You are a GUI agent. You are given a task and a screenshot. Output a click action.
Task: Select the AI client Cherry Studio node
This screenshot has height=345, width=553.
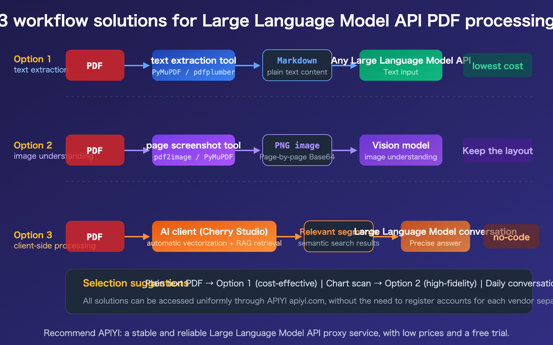214,236
